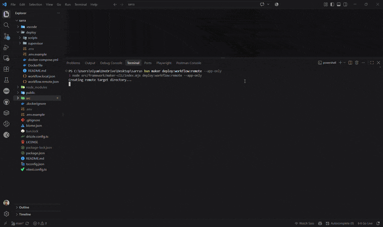Open terminal panel more actions ellipsis
Viewport: 383px width, 227px height.
(363, 63)
